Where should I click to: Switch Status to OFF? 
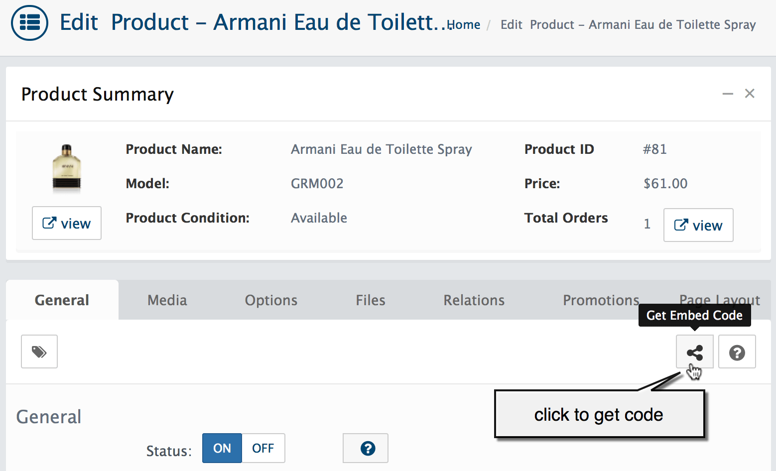tap(263, 448)
